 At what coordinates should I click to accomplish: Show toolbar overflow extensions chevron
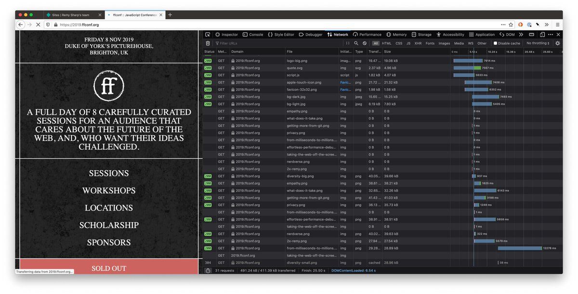pyautogui.click(x=547, y=25)
